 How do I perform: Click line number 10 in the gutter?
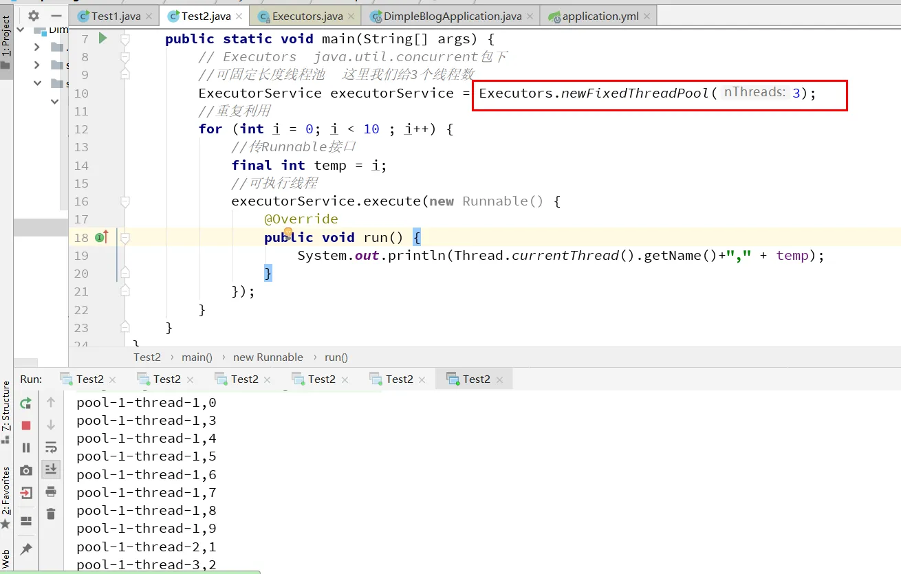pos(81,93)
